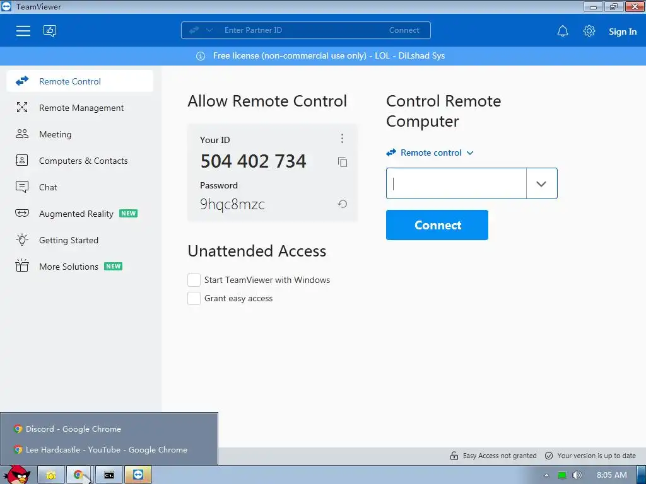This screenshot has width=646, height=484.
Task: Click Easy Access not granted status
Action: pos(493,456)
